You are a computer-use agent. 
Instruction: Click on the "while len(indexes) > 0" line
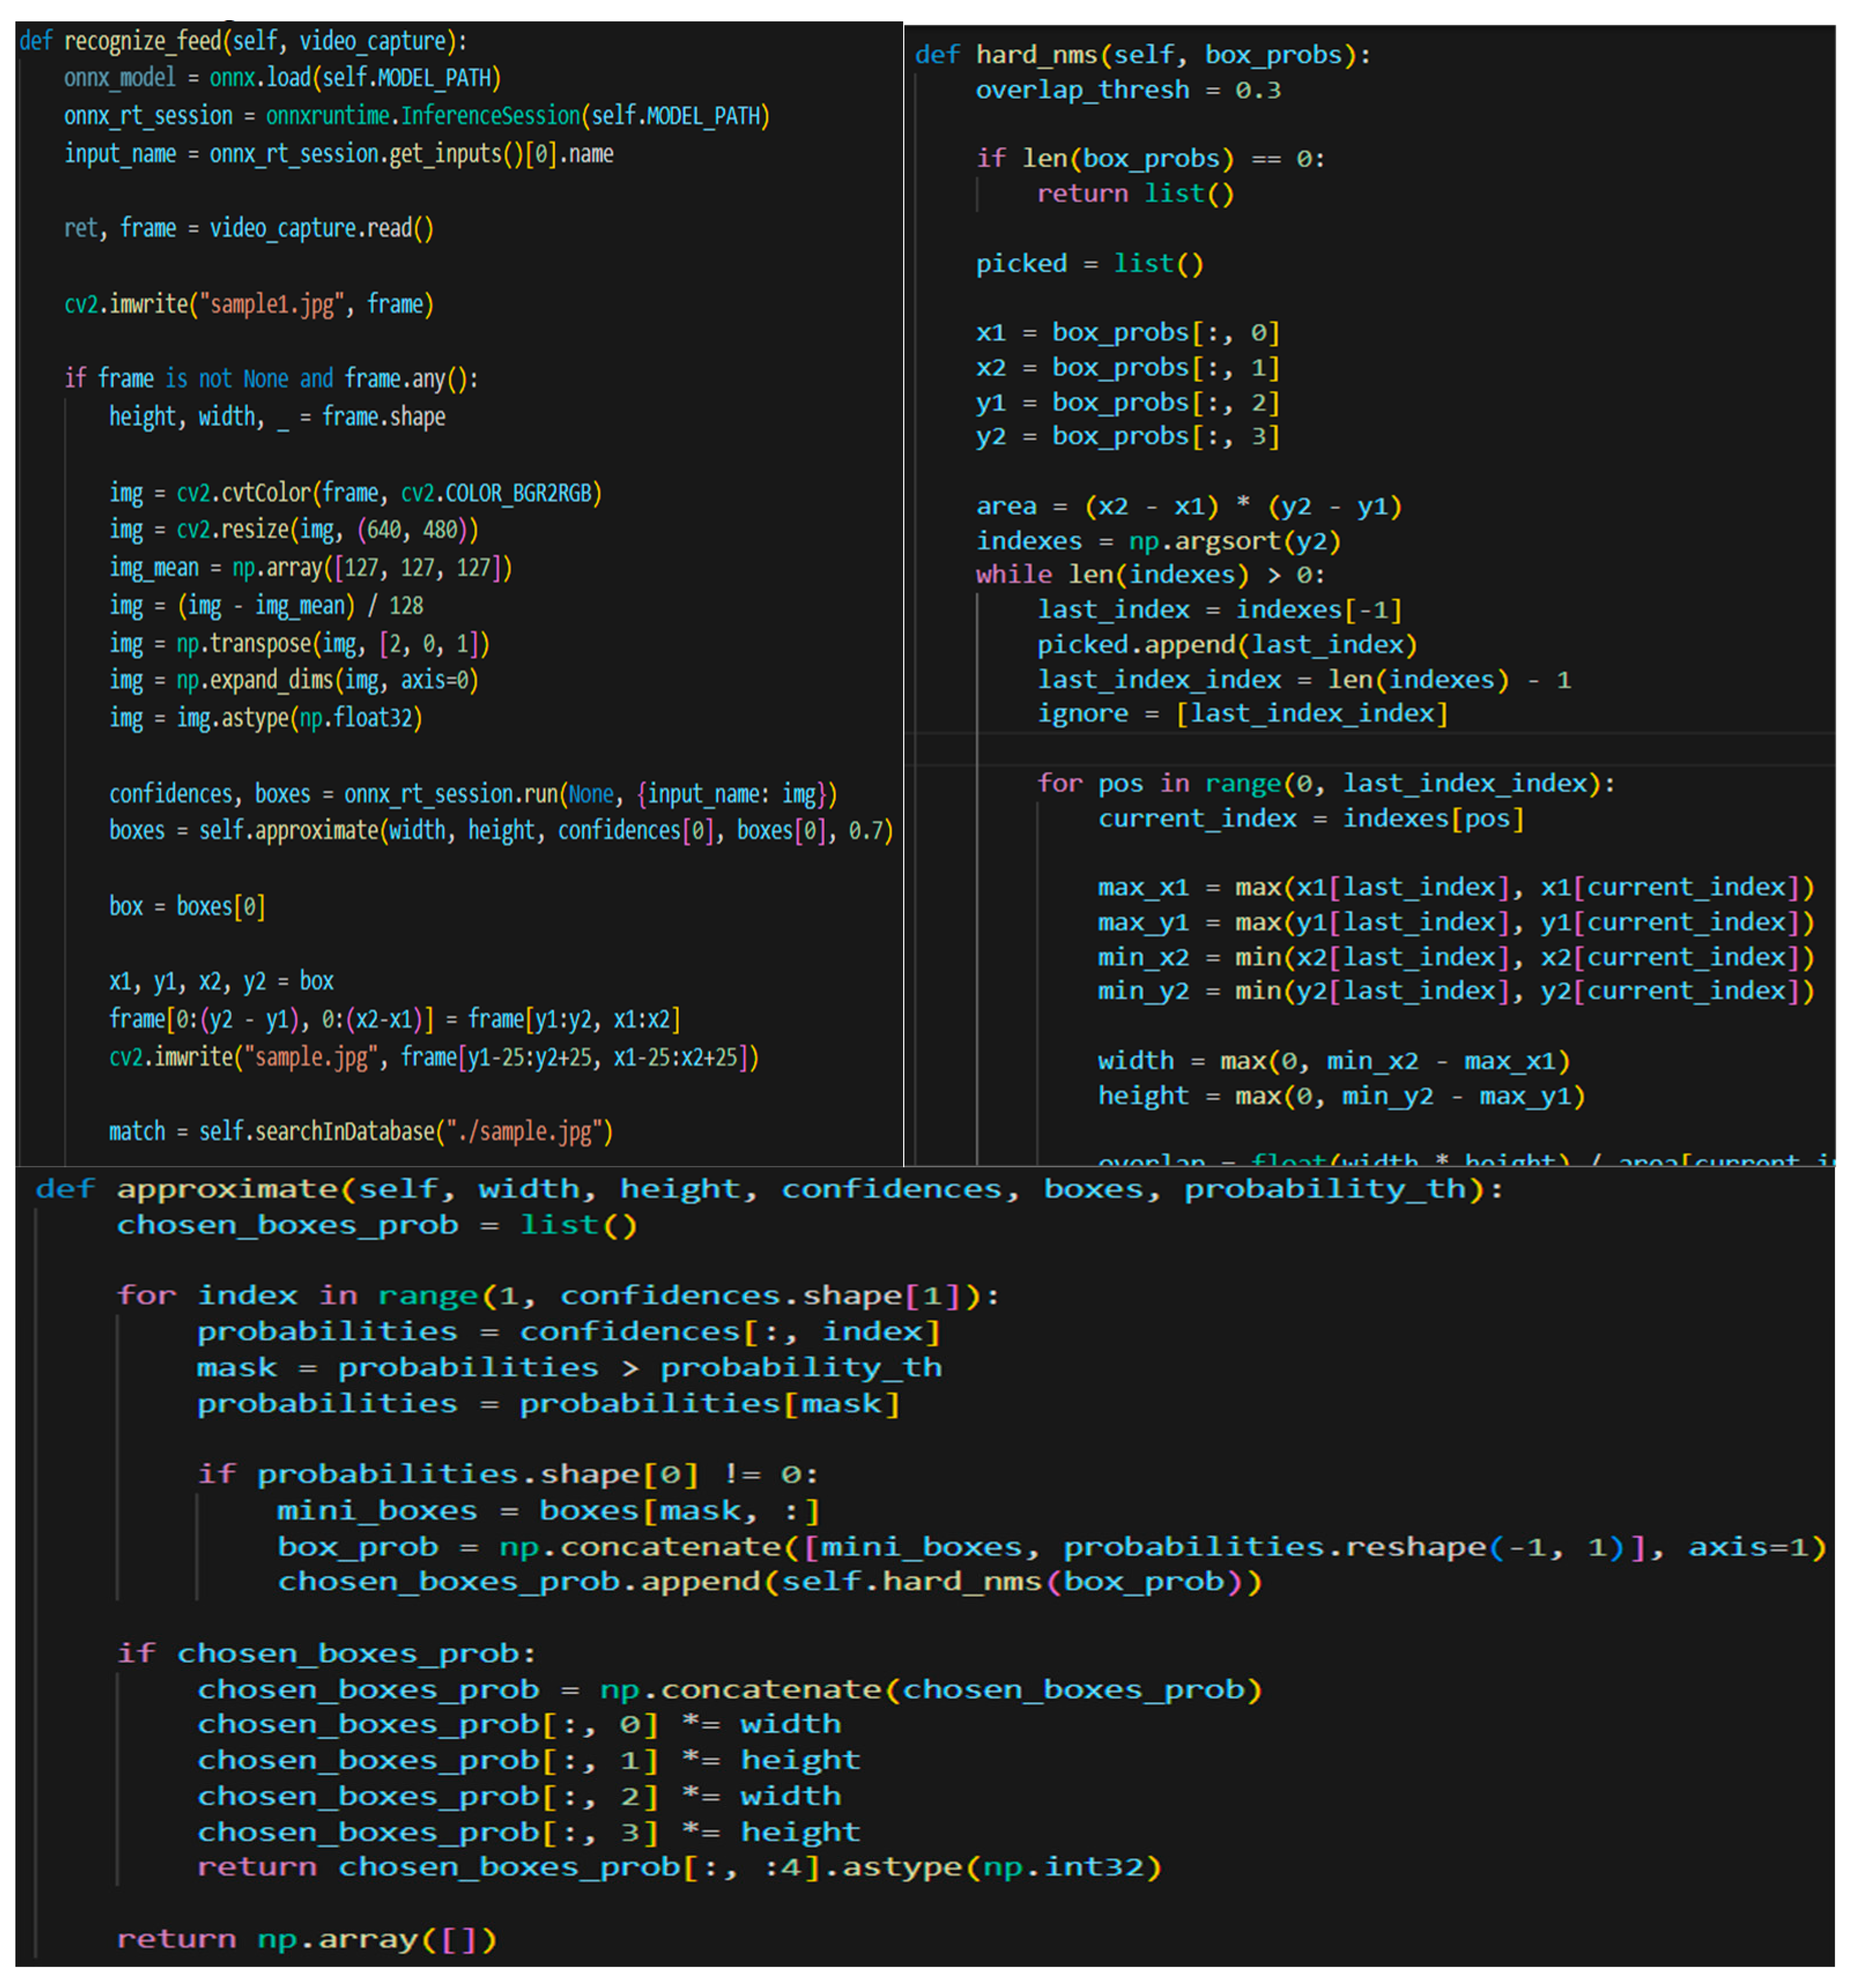[1150, 575]
